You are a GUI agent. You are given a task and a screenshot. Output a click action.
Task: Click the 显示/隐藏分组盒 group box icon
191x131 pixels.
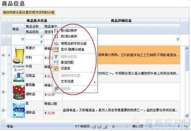coord(56,50)
